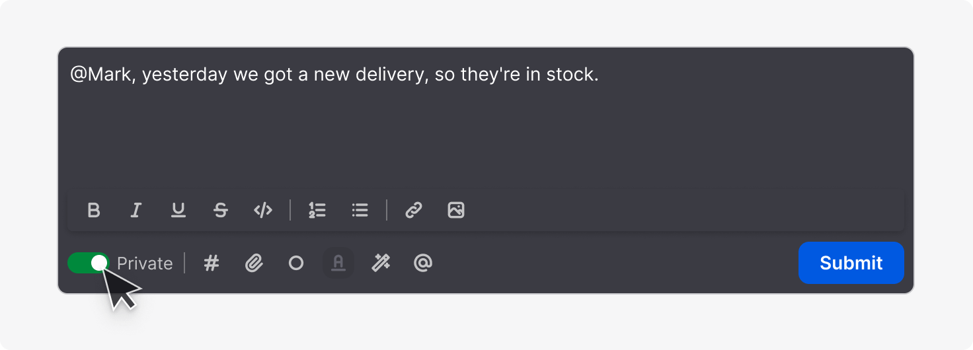Apply italic formatting
The width and height of the screenshot is (973, 350).
(136, 210)
